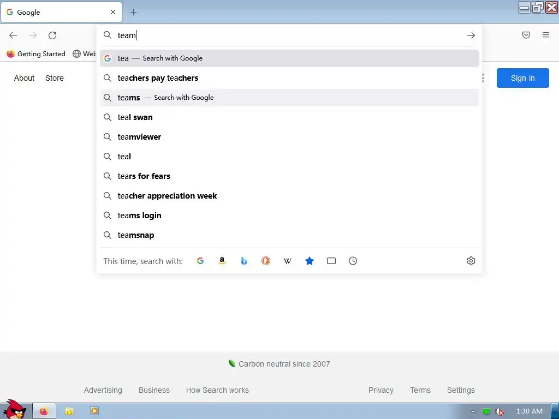
Task: Click the green network tray icon
Action: (x=486, y=411)
